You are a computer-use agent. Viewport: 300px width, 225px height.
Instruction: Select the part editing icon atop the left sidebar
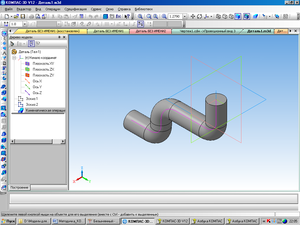4,33
